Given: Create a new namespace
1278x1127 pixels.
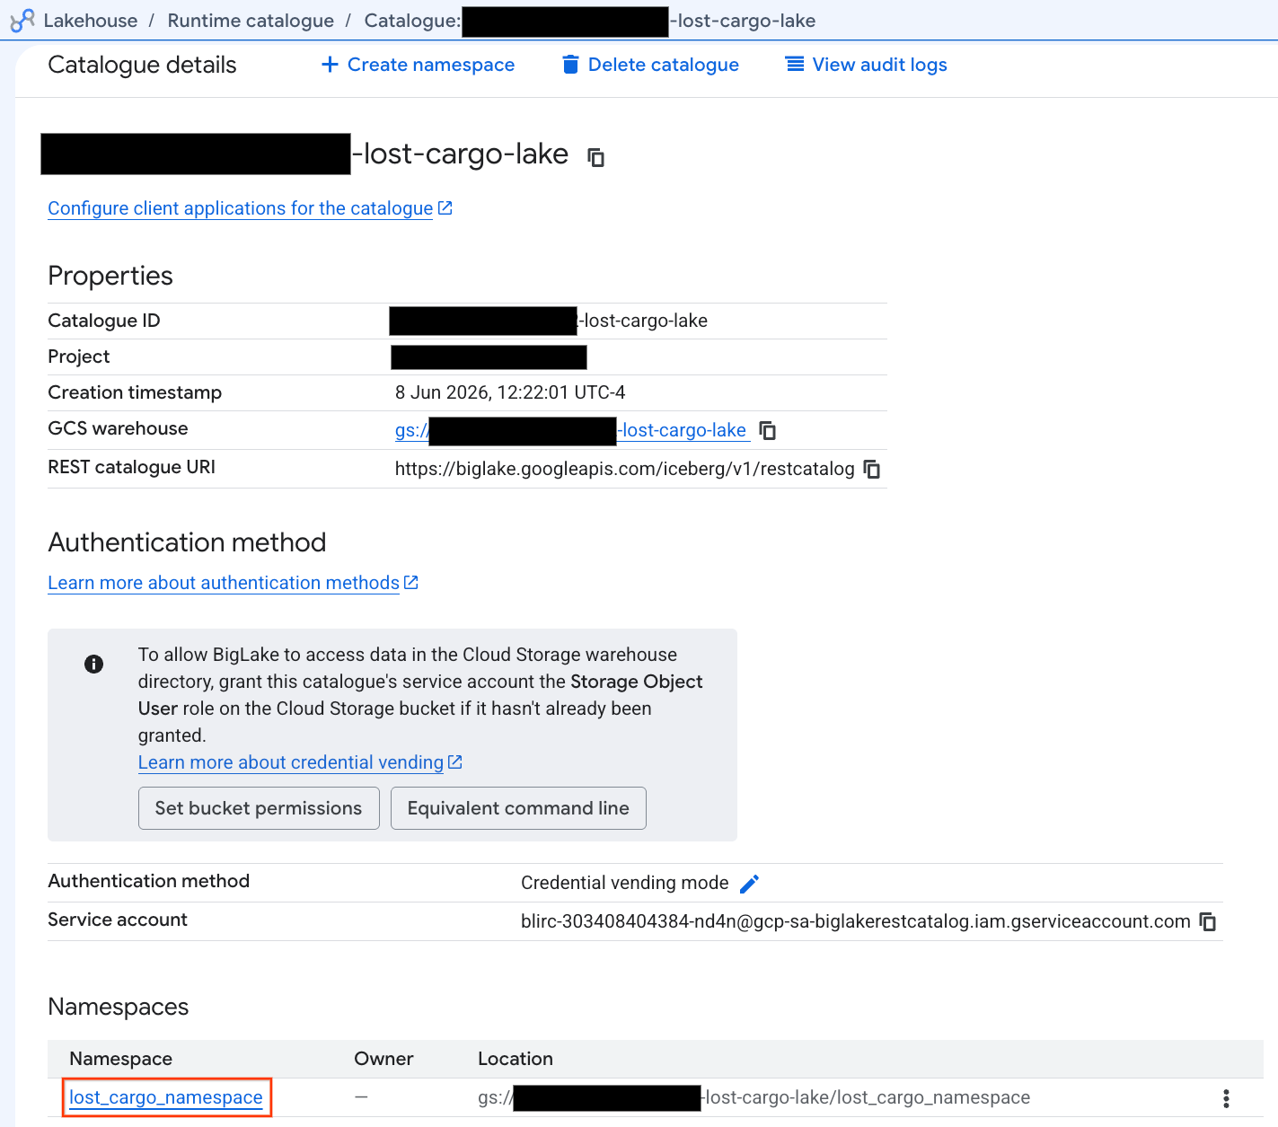Looking at the screenshot, I should 418,65.
